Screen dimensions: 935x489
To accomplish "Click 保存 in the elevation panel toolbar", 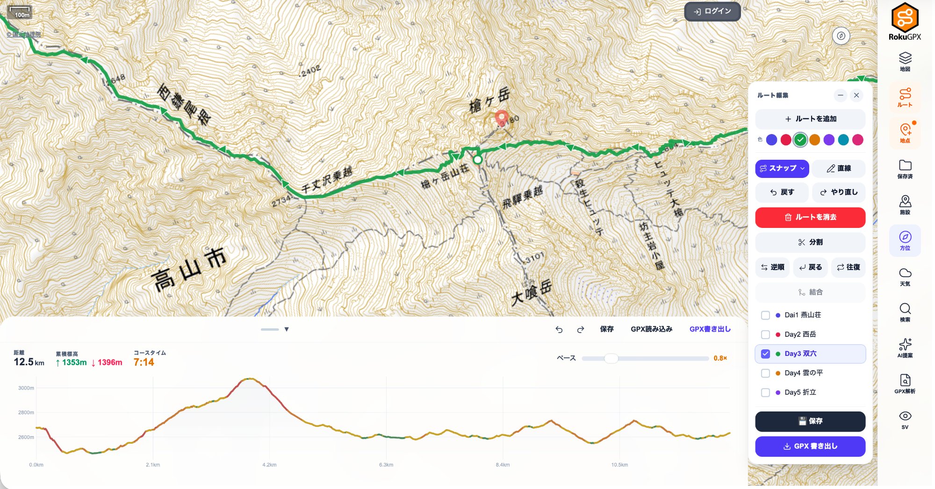I will coord(606,329).
